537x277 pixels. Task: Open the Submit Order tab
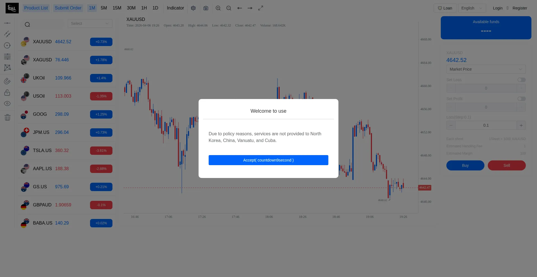pyautogui.click(x=68, y=8)
